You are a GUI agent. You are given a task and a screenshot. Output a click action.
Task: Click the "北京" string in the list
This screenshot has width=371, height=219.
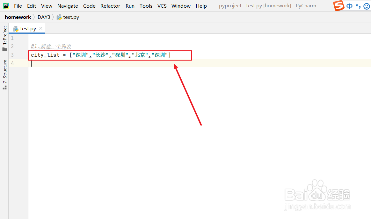[x=140, y=55]
